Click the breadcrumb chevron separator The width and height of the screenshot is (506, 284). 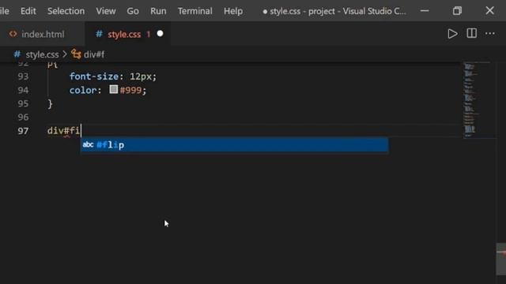click(65, 54)
